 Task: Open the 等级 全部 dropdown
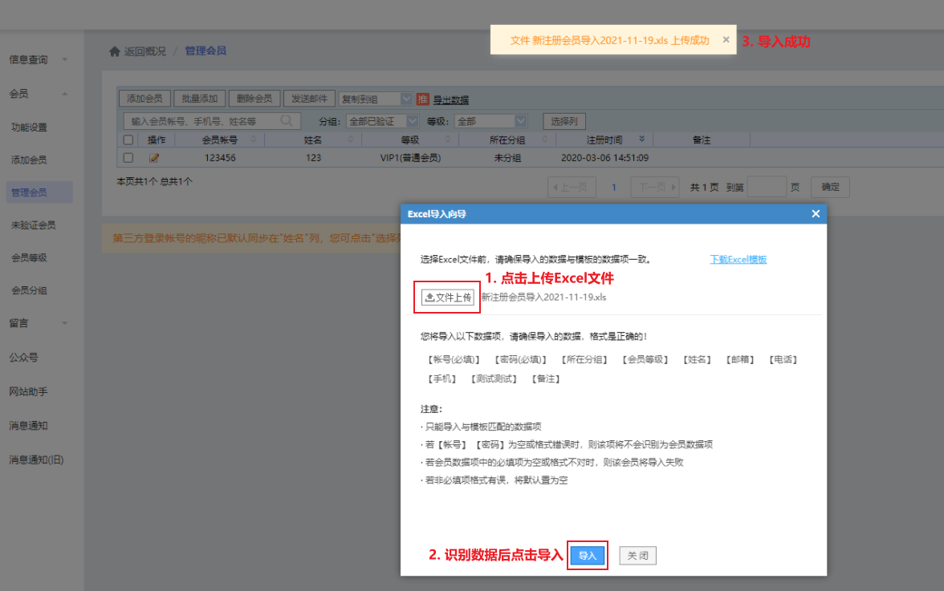pyautogui.click(x=490, y=121)
